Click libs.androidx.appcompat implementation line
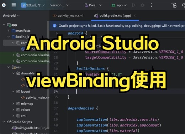This screenshot has width=185, height=134. [x=119, y=125]
